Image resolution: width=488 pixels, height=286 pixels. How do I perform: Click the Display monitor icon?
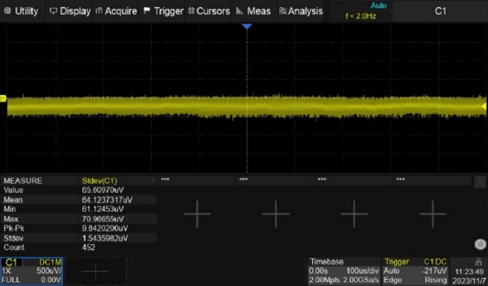pos(53,11)
